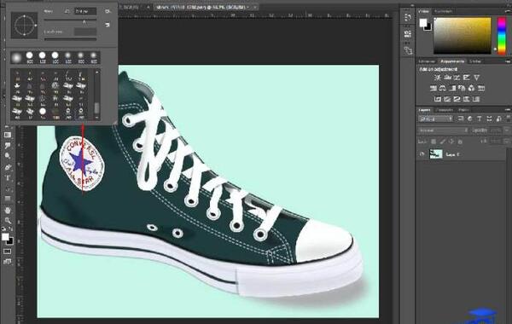Add a Curves adjustment layer
512x324 pixels.
(457, 78)
